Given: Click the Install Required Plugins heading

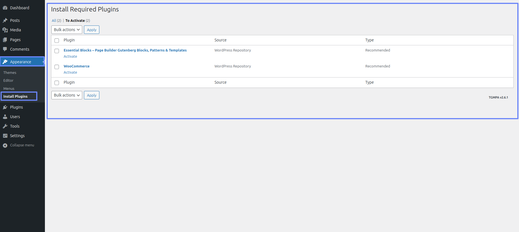Looking at the screenshot, I should (x=85, y=9).
